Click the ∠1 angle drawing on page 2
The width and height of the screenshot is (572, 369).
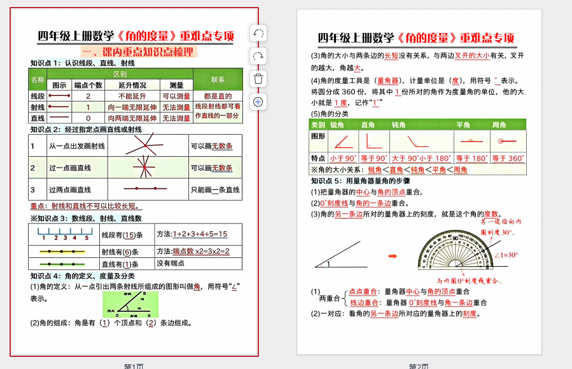pos(337,255)
